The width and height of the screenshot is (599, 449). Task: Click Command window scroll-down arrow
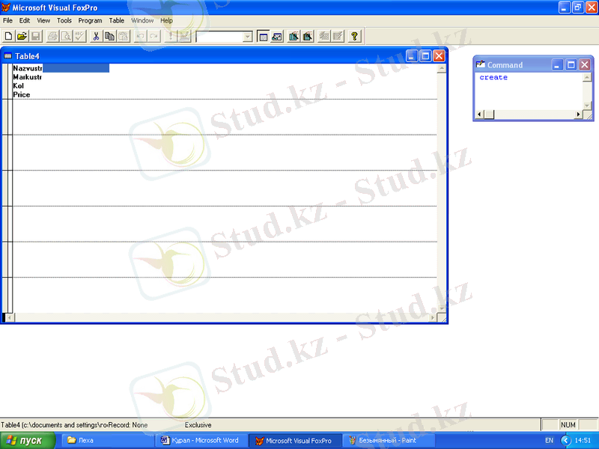pos(587,106)
